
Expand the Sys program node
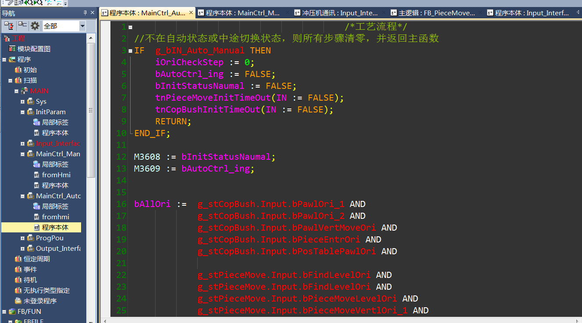point(23,102)
